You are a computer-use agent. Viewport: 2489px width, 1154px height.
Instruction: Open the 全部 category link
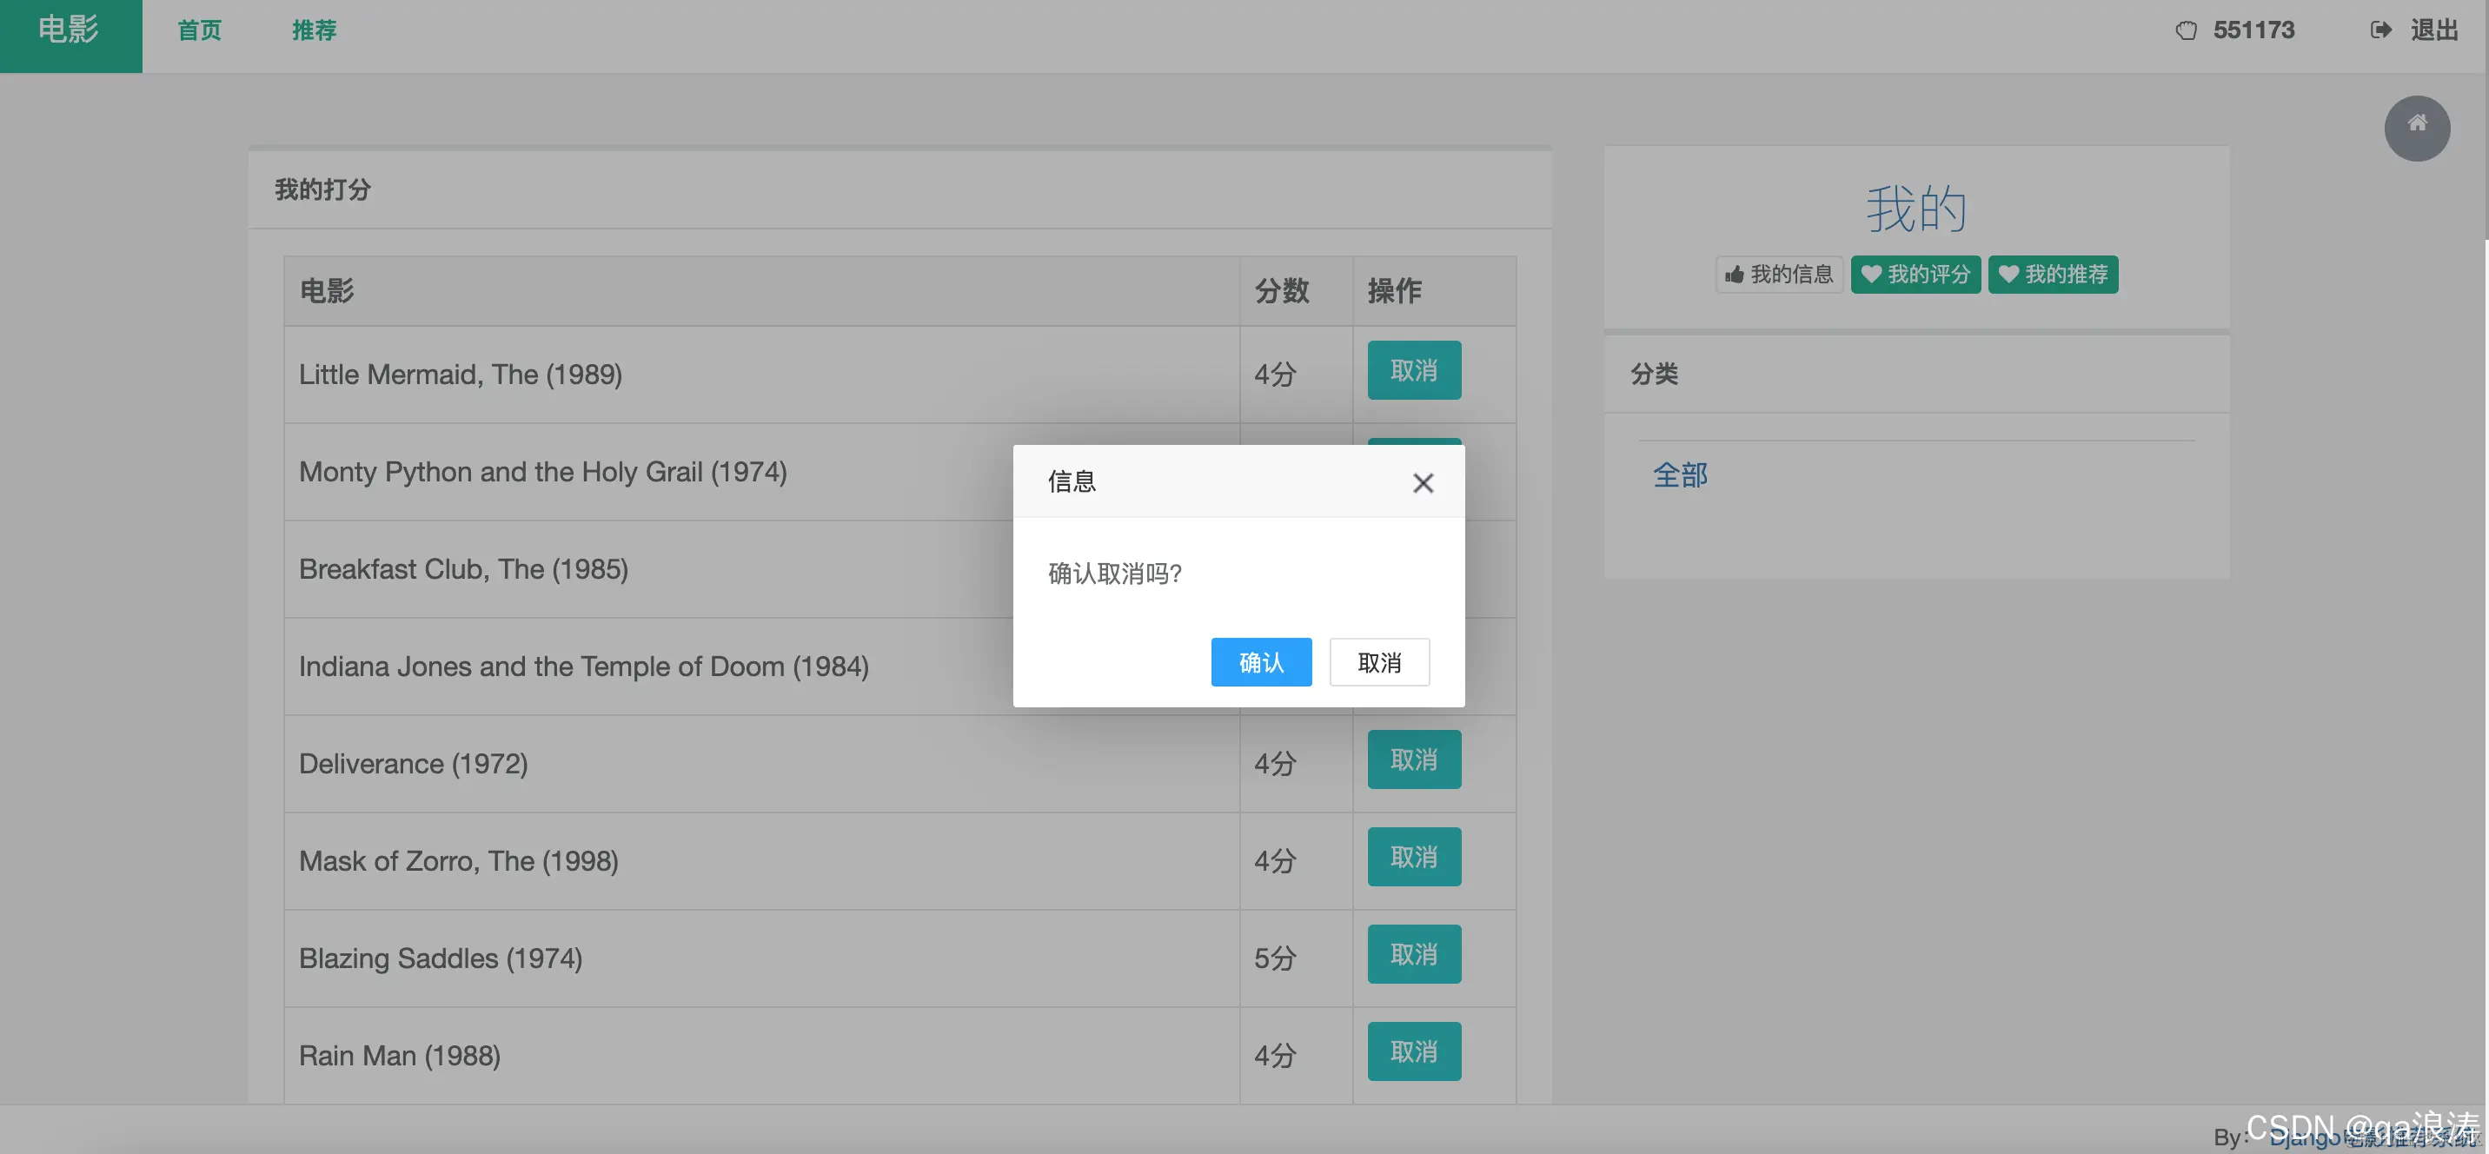[x=1680, y=474]
